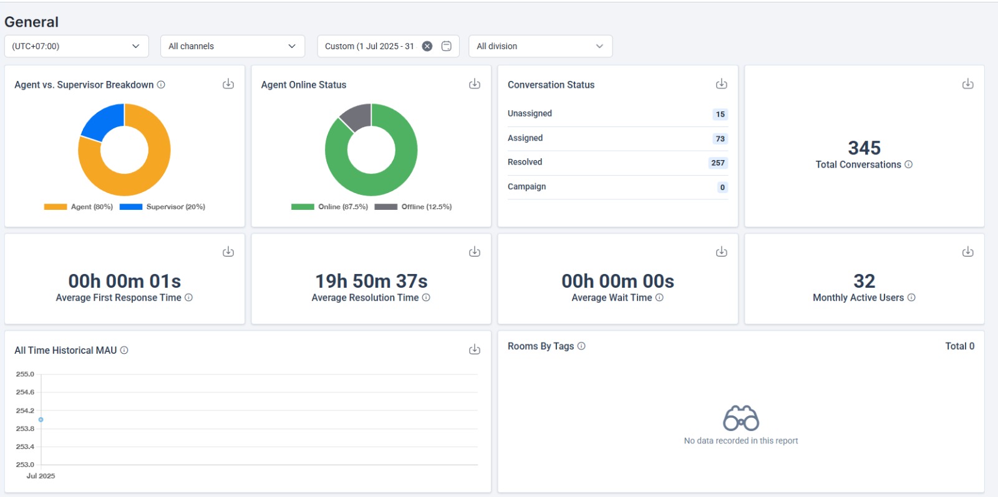998x497 pixels.
Task: Click the Unassigned conversation status row
Action: pos(617,114)
